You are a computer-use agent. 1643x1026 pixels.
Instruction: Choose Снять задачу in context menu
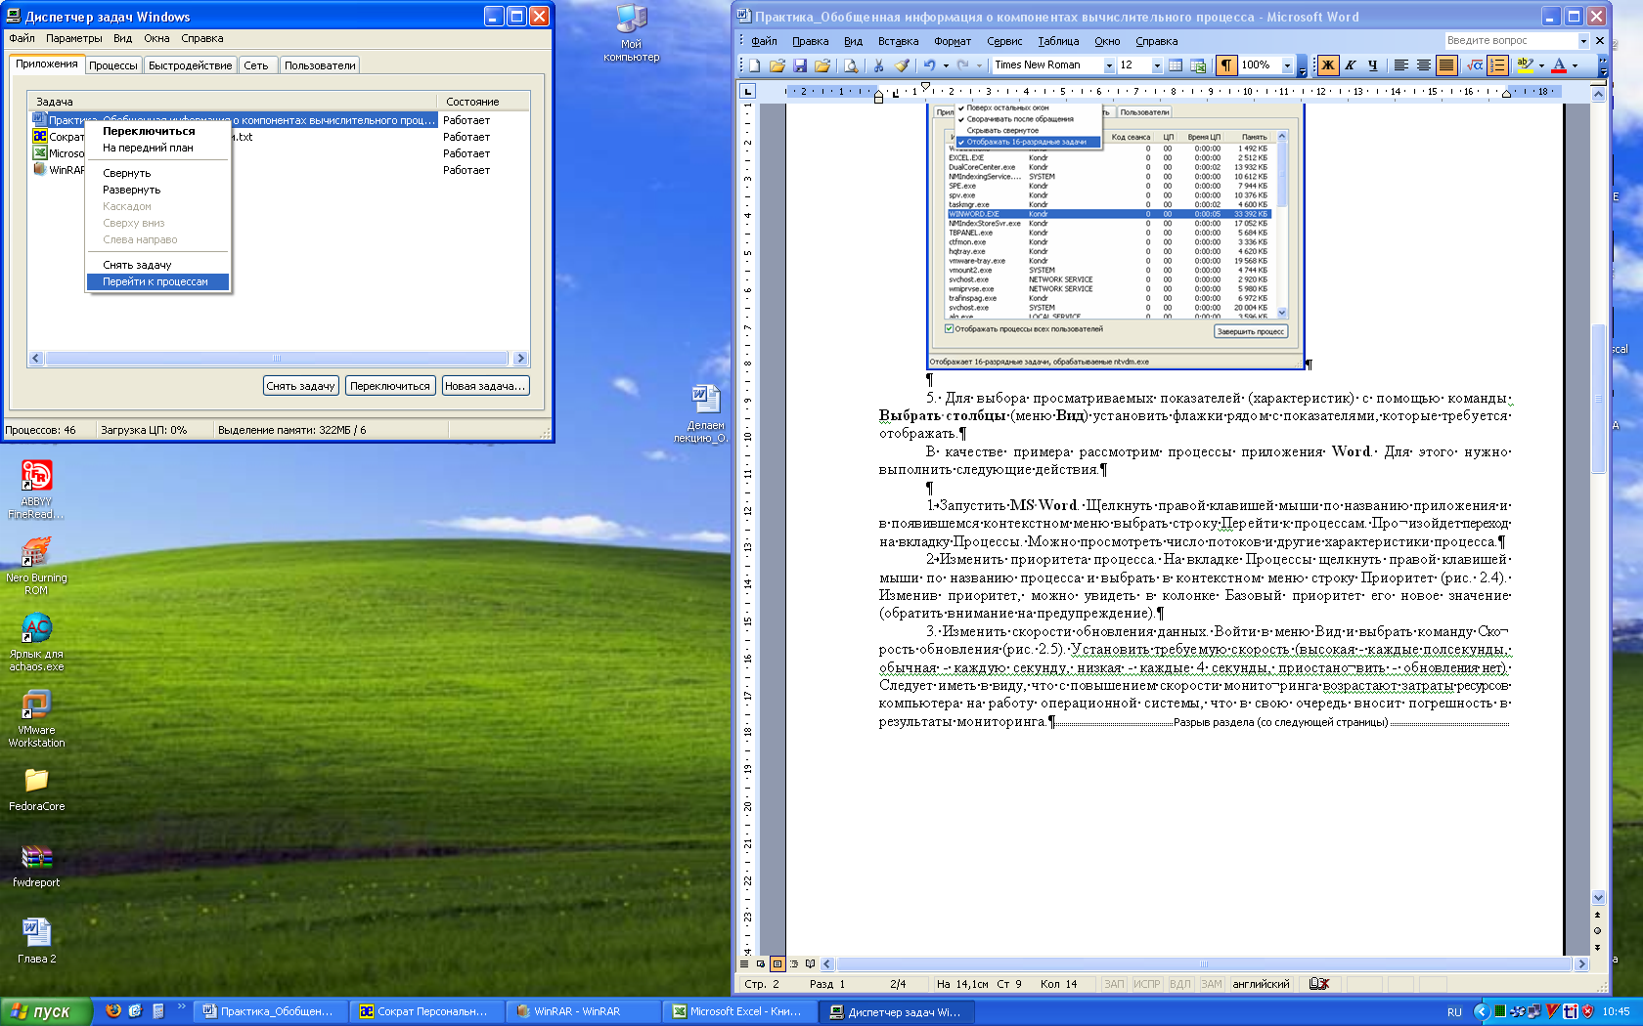click(x=158, y=265)
